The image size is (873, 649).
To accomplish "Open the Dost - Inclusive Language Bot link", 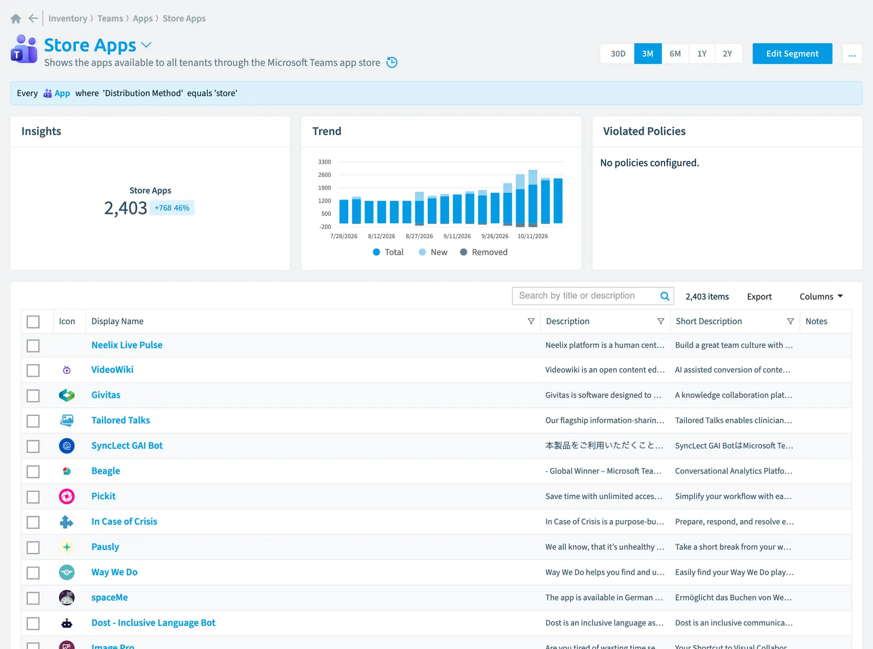I will [x=153, y=623].
